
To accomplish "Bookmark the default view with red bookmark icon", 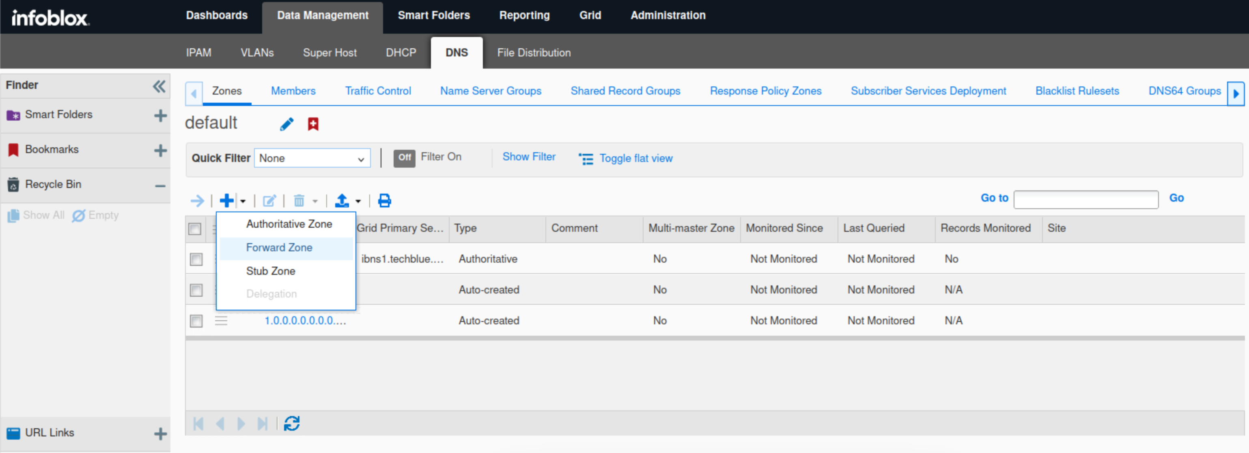I will click(313, 124).
